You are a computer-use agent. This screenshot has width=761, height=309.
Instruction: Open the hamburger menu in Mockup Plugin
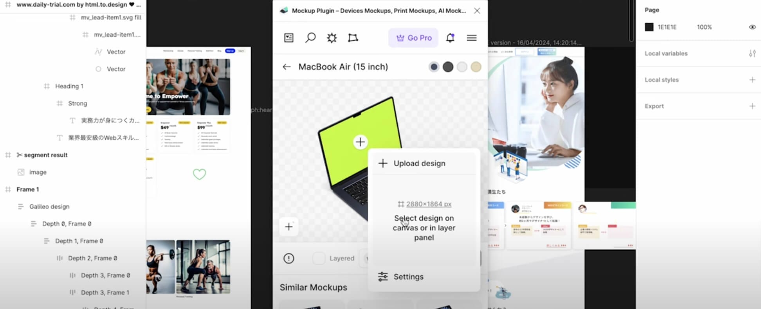[x=471, y=38]
